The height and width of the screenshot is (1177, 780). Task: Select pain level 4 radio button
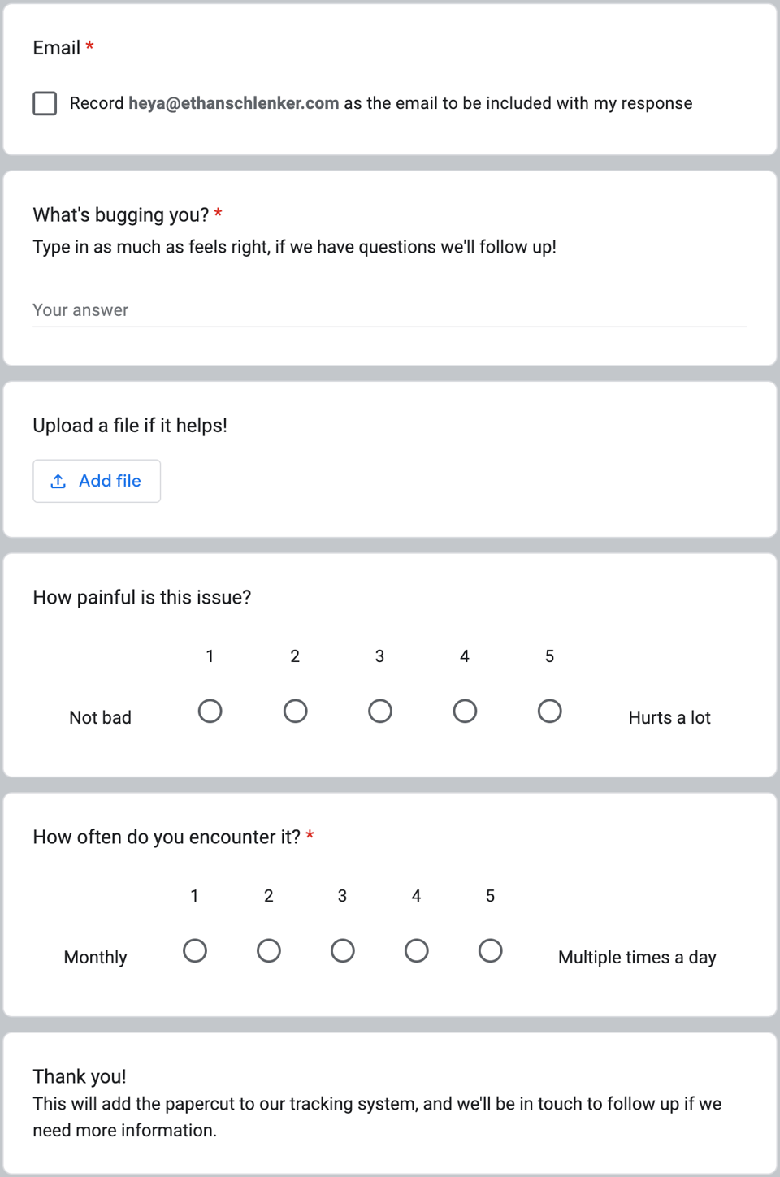pos(465,712)
